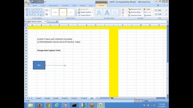This screenshot has height=108, width=193.
Task: Switch to the Insert ribbon tab
Action: 43,5
